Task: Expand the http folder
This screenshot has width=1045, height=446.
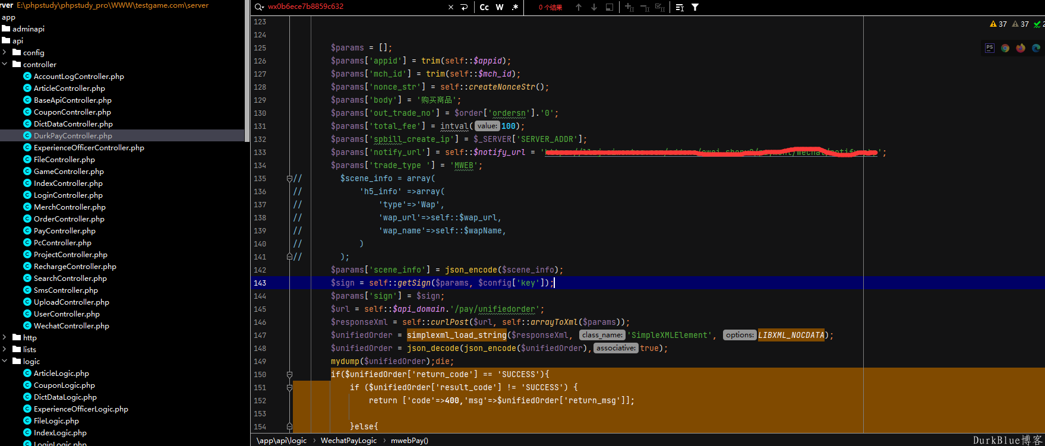Action: click(5, 337)
